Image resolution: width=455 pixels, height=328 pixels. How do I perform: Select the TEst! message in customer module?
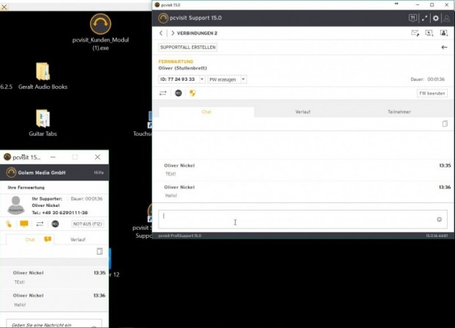19,282
